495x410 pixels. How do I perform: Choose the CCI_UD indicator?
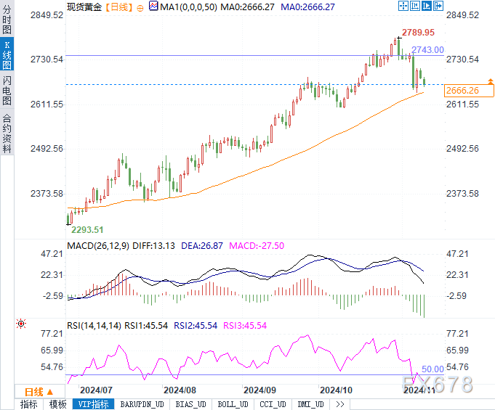(x=273, y=404)
